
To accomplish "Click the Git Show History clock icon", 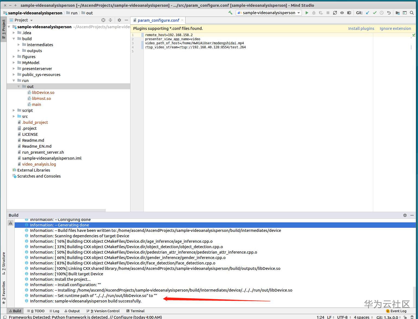I will [x=382, y=13].
